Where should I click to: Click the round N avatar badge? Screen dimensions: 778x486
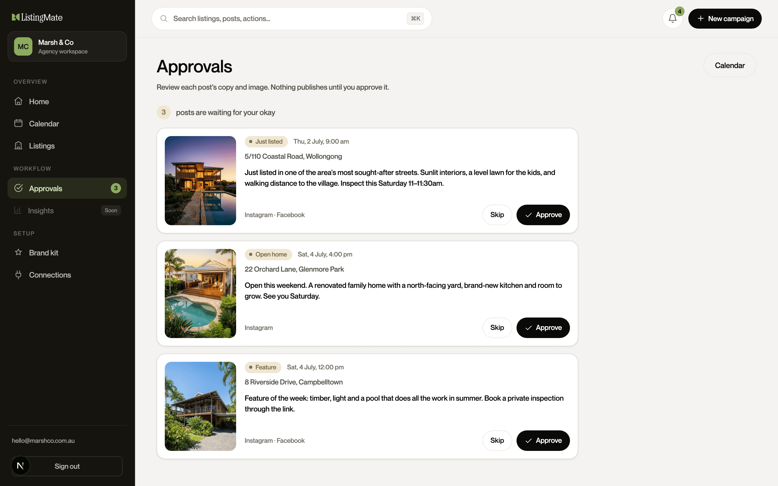point(20,465)
